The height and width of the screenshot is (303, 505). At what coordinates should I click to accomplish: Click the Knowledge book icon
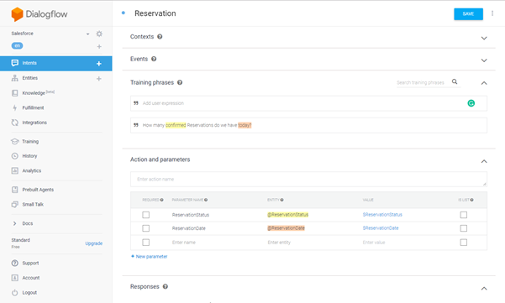point(15,93)
